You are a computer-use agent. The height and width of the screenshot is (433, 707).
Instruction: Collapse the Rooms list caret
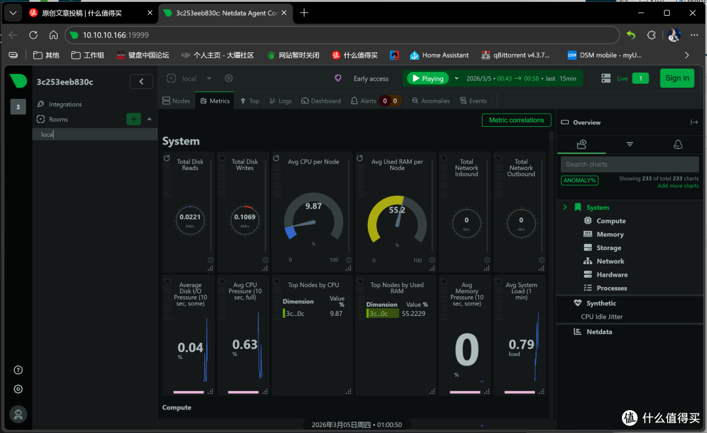[149, 120]
